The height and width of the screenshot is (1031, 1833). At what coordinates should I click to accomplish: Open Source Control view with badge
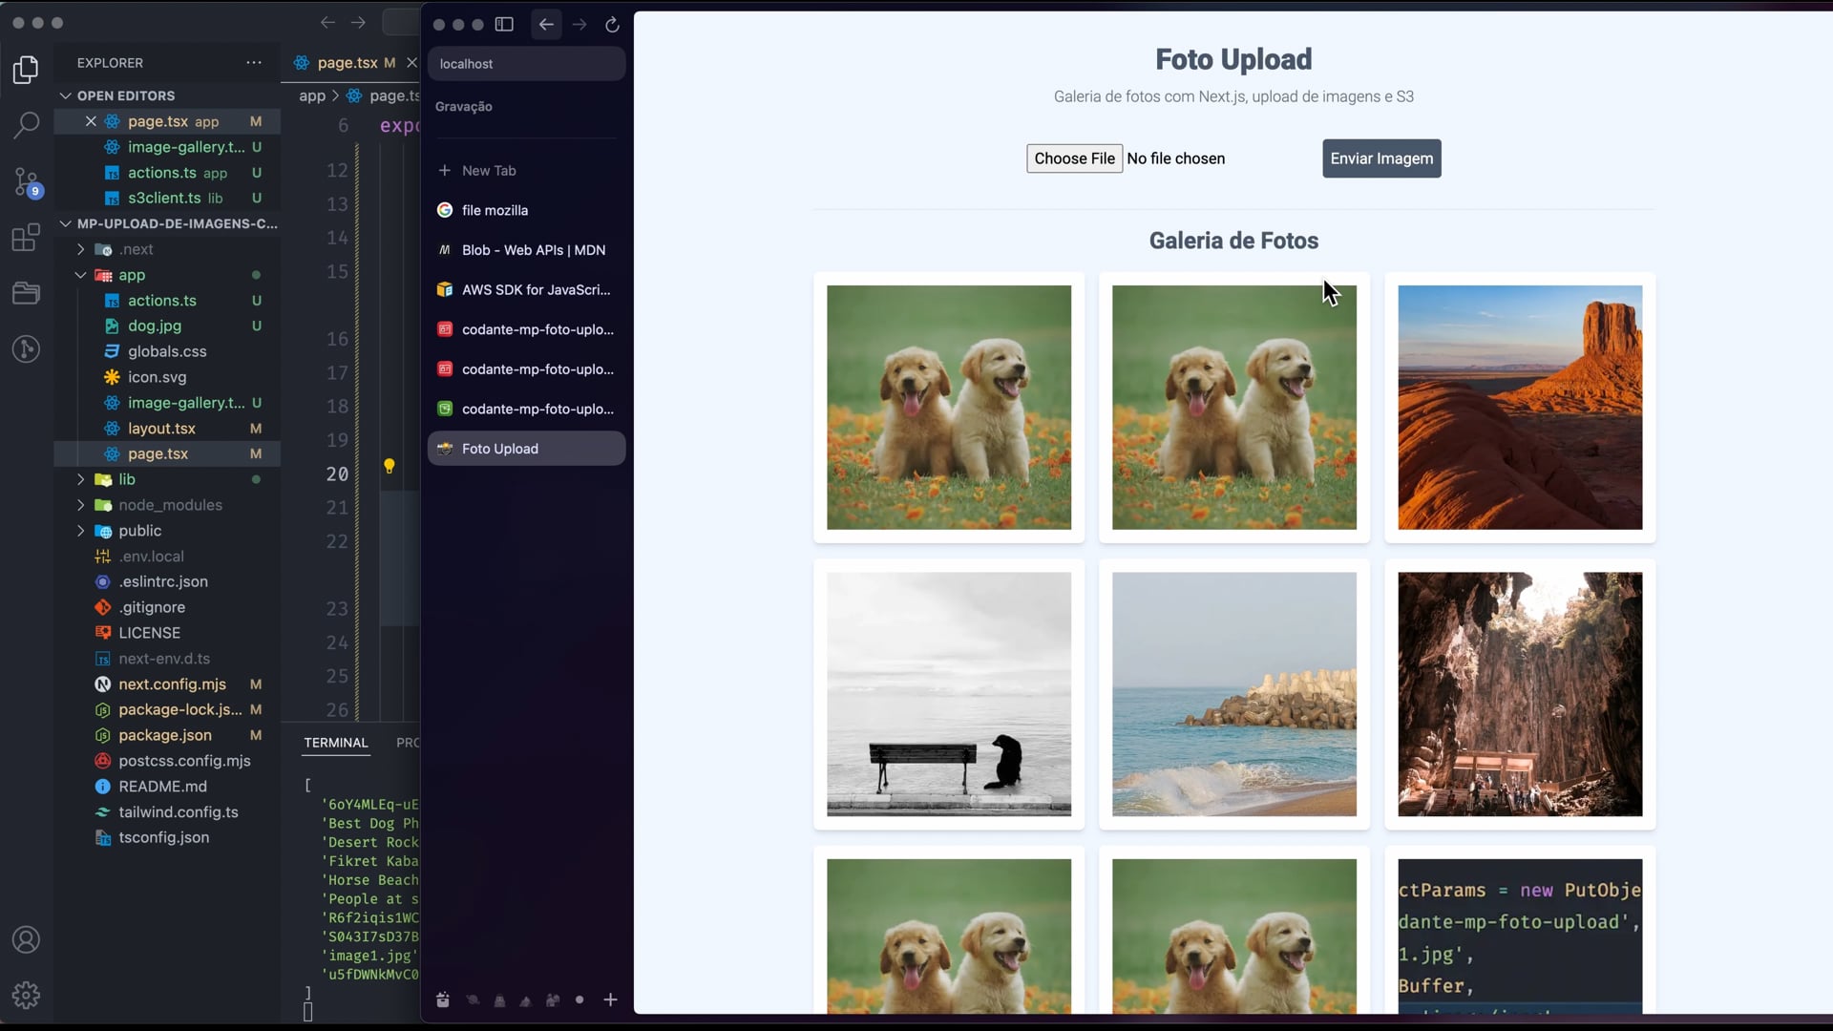[x=27, y=181]
